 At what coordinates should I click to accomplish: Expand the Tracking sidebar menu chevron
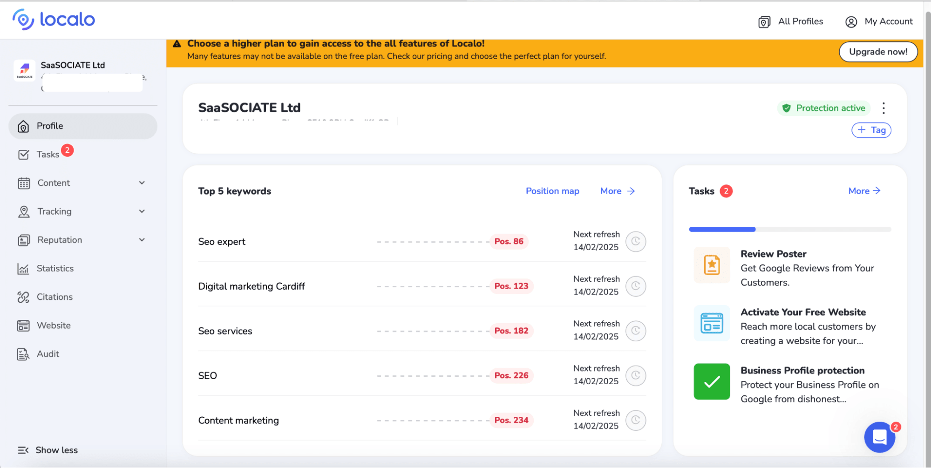click(142, 211)
